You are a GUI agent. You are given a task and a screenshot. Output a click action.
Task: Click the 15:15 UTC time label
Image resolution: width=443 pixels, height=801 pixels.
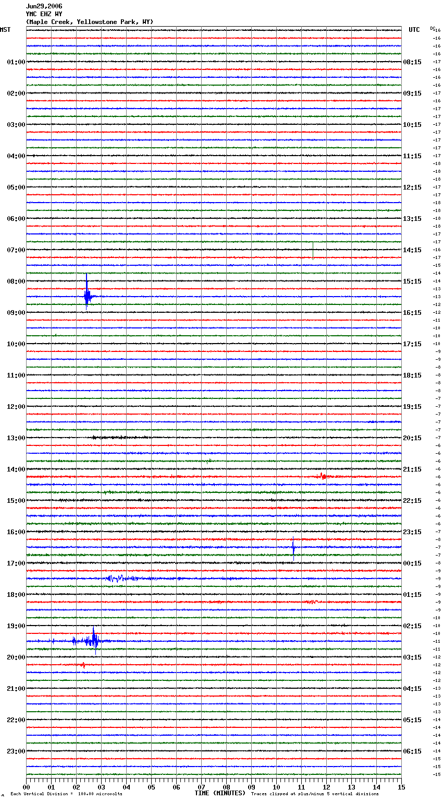click(x=412, y=281)
